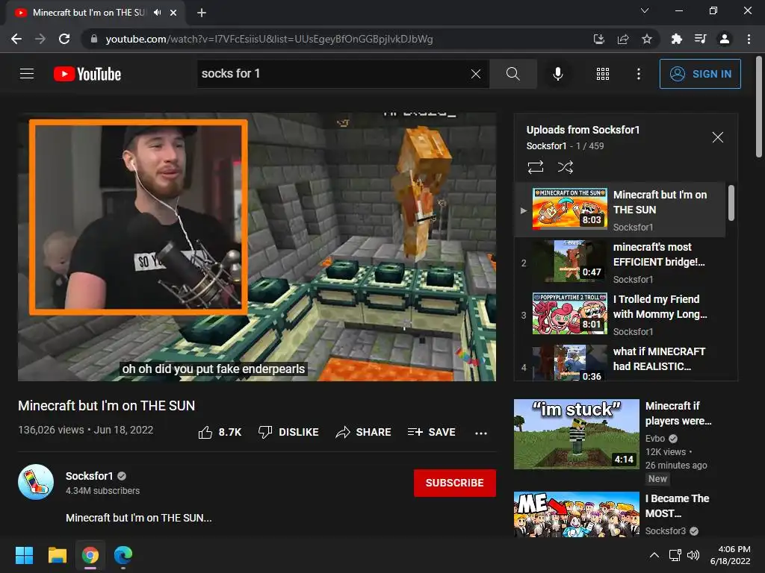Screen dimensions: 765x573
Task: Click the Evbo channel name
Action: click(x=654, y=438)
